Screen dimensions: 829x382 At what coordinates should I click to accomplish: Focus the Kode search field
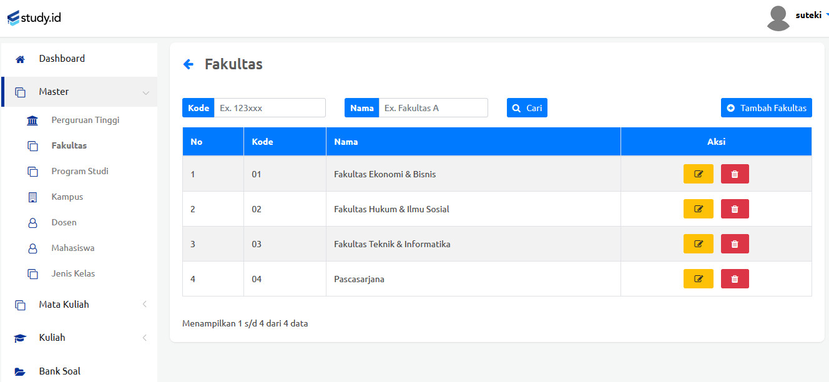pos(270,108)
